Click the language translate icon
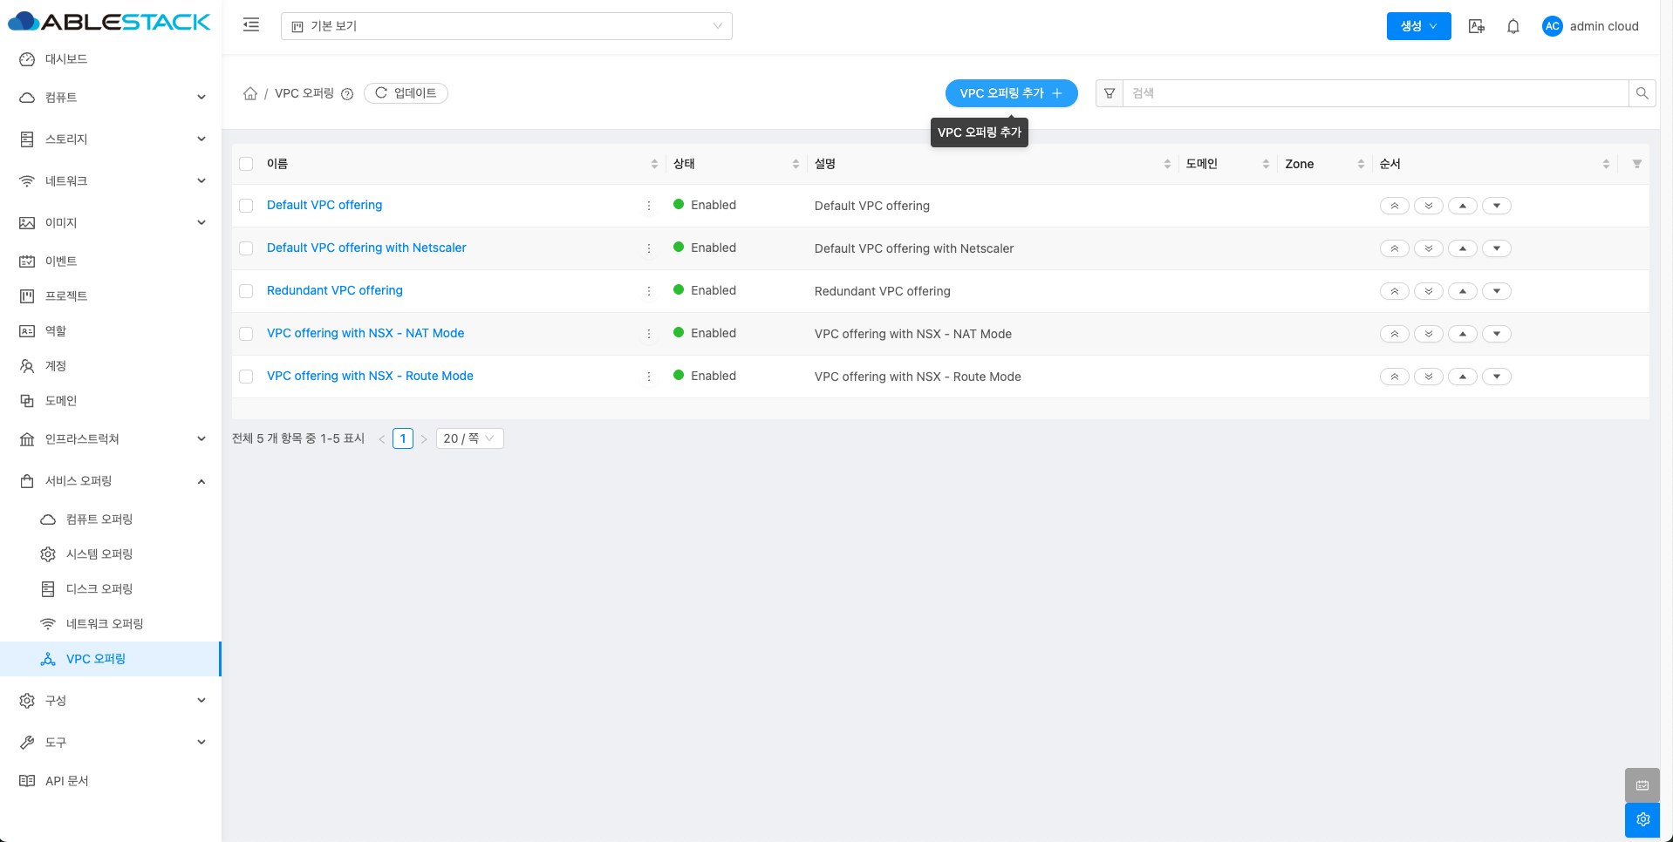The width and height of the screenshot is (1673, 842). click(1476, 26)
